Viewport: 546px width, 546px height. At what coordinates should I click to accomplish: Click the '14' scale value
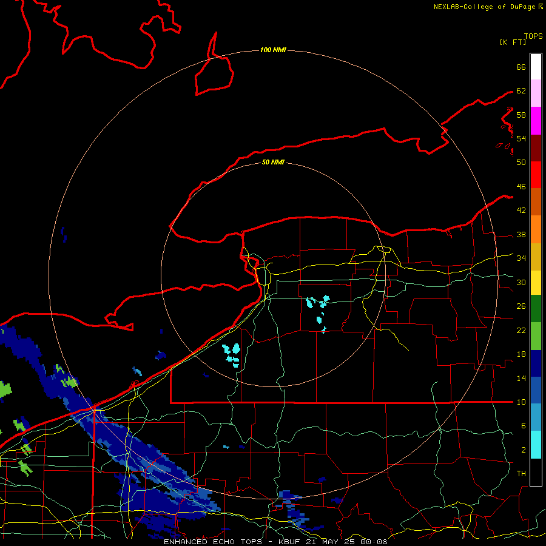click(x=521, y=378)
